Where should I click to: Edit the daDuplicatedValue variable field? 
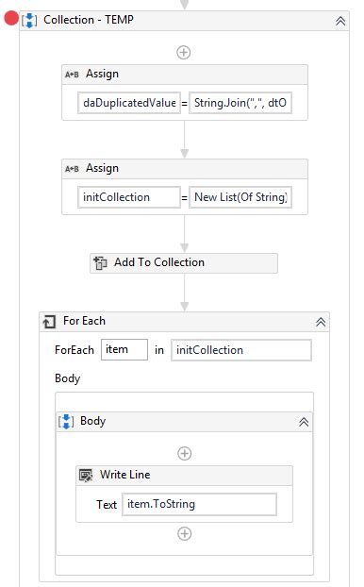point(129,103)
